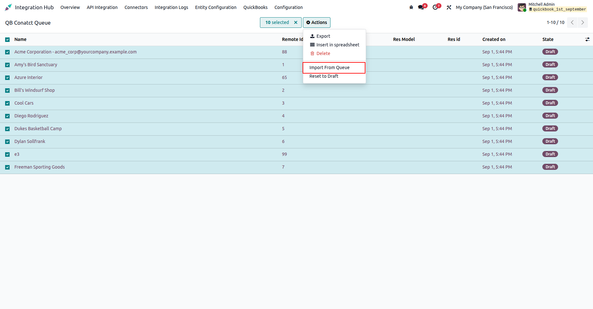This screenshot has width=593, height=309.
Task: Open the Integration Logs menu
Action: pos(171,7)
